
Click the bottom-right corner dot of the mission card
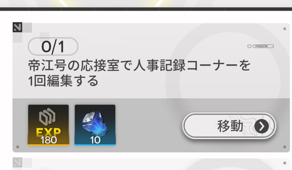(x=284, y=147)
